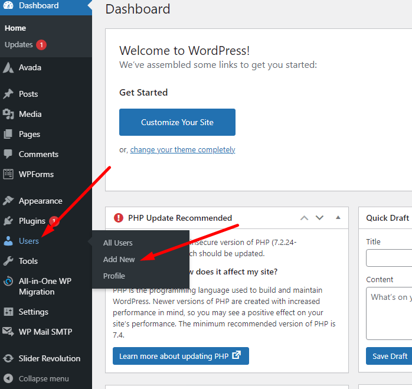This screenshot has height=389, width=412.
Task: Click the Media library icon
Action: (8, 114)
